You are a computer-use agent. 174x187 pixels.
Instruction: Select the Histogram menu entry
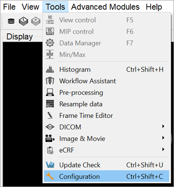107,69
